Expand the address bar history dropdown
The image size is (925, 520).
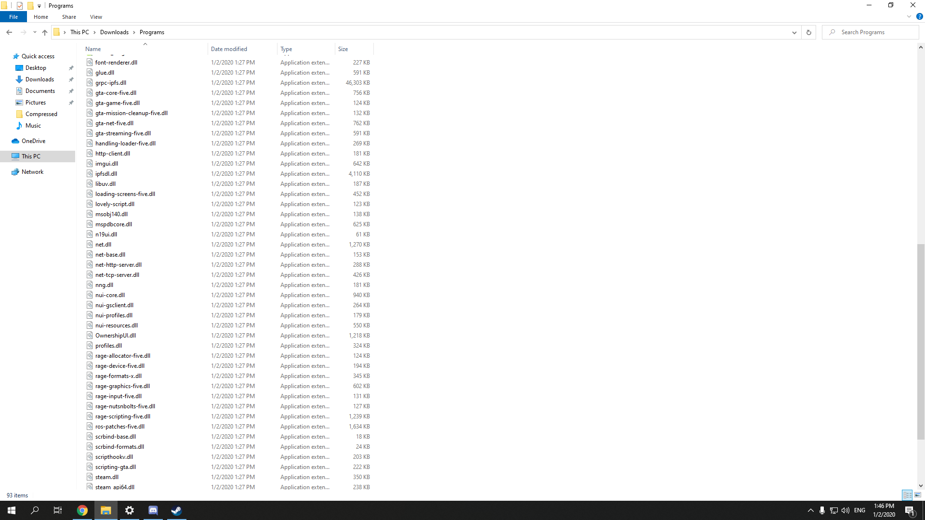pos(794,32)
